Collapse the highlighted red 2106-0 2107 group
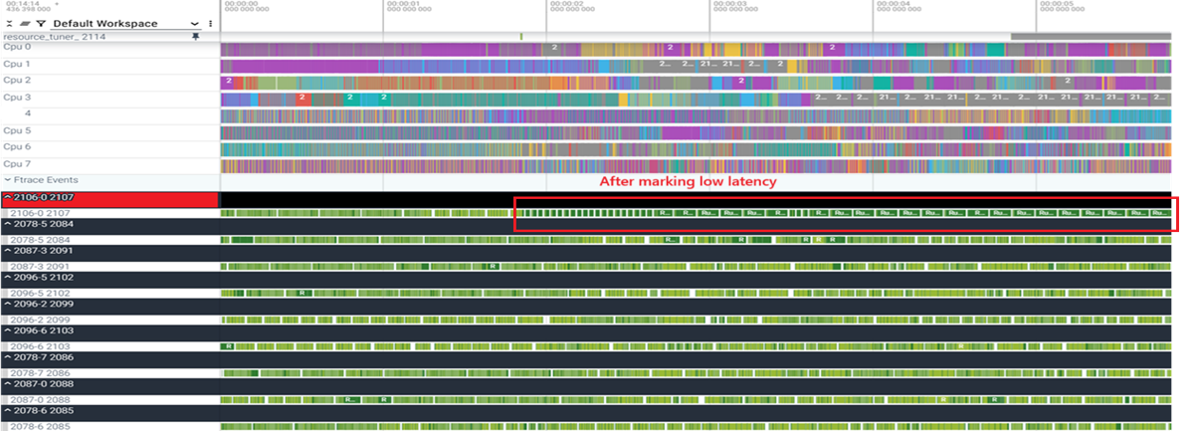 coord(7,199)
